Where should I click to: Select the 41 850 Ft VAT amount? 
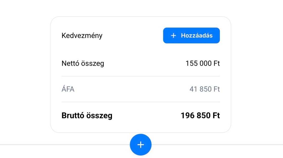point(204,89)
